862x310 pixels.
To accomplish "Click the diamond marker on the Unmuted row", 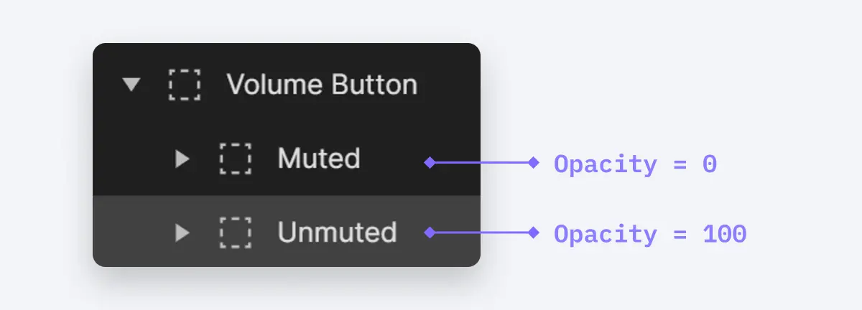I will pyautogui.click(x=430, y=232).
